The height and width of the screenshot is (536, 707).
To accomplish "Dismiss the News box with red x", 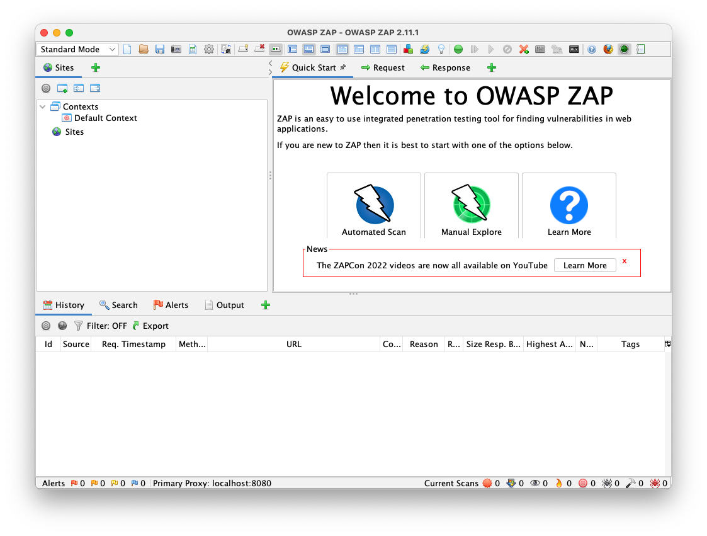I will pos(625,261).
